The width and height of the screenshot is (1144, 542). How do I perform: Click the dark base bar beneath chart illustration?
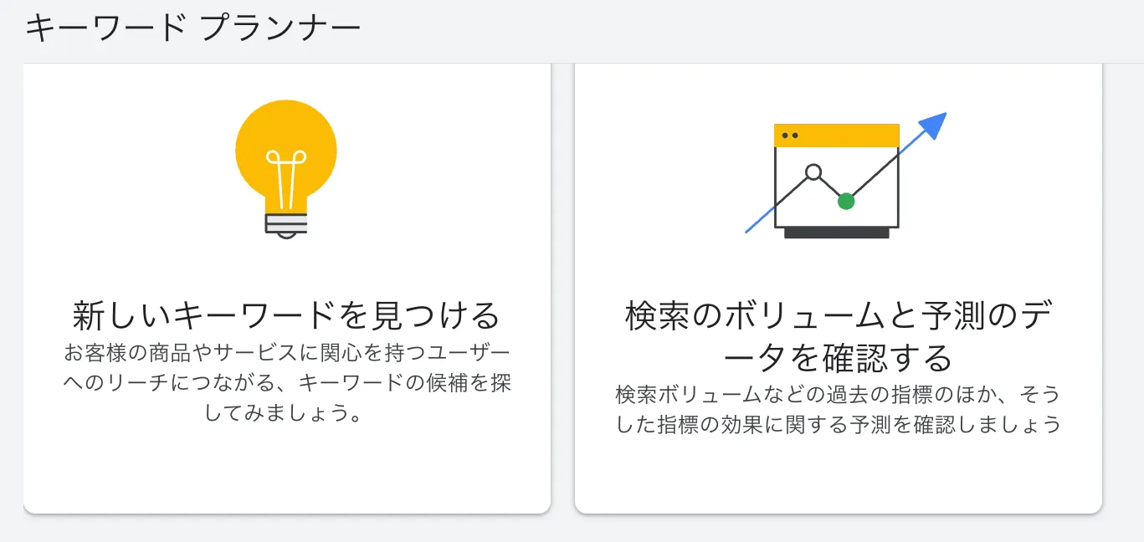(x=837, y=233)
